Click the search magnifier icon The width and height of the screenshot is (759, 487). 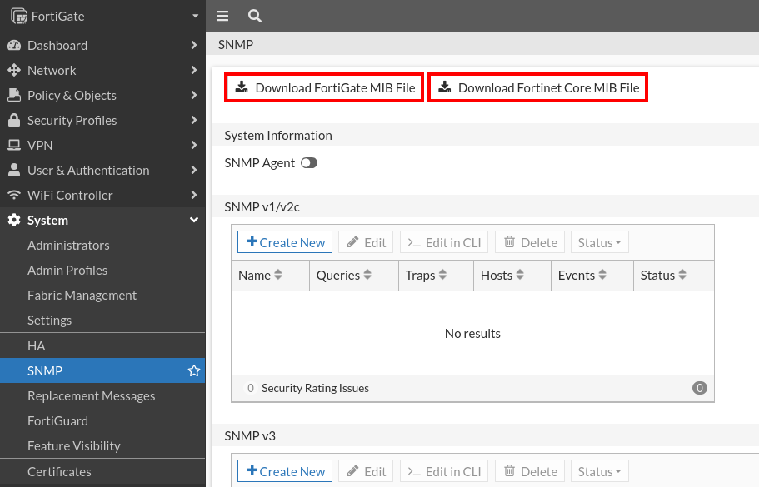coord(255,16)
